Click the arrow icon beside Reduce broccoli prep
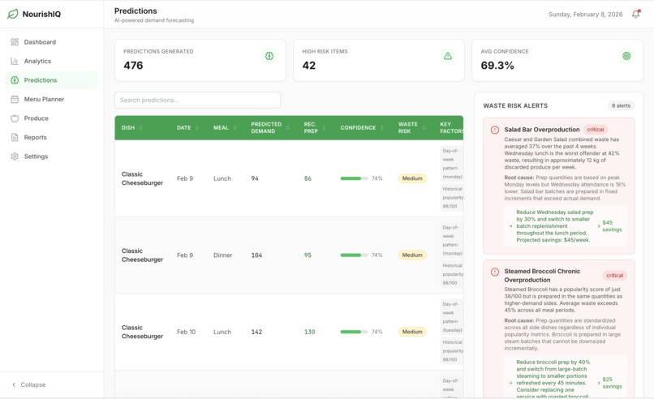Screen dimensions: 654x399 pyautogui.click(x=510, y=383)
